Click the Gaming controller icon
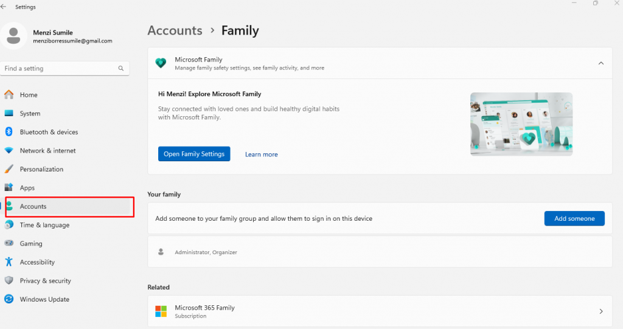 [9, 243]
